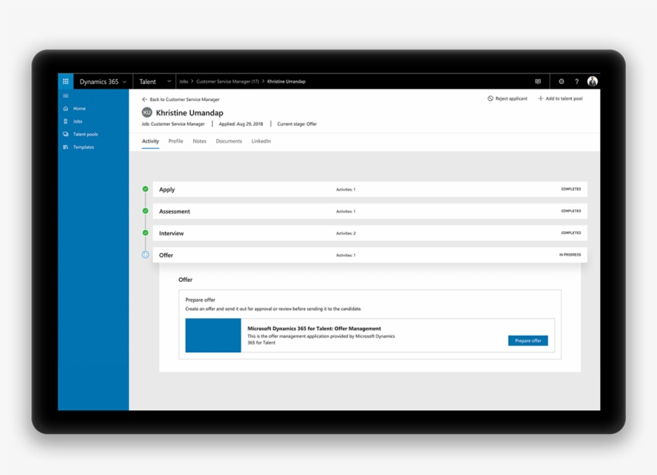Image resolution: width=657 pixels, height=475 pixels.
Task: Click the Home icon in sidebar
Action: pyautogui.click(x=66, y=108)
